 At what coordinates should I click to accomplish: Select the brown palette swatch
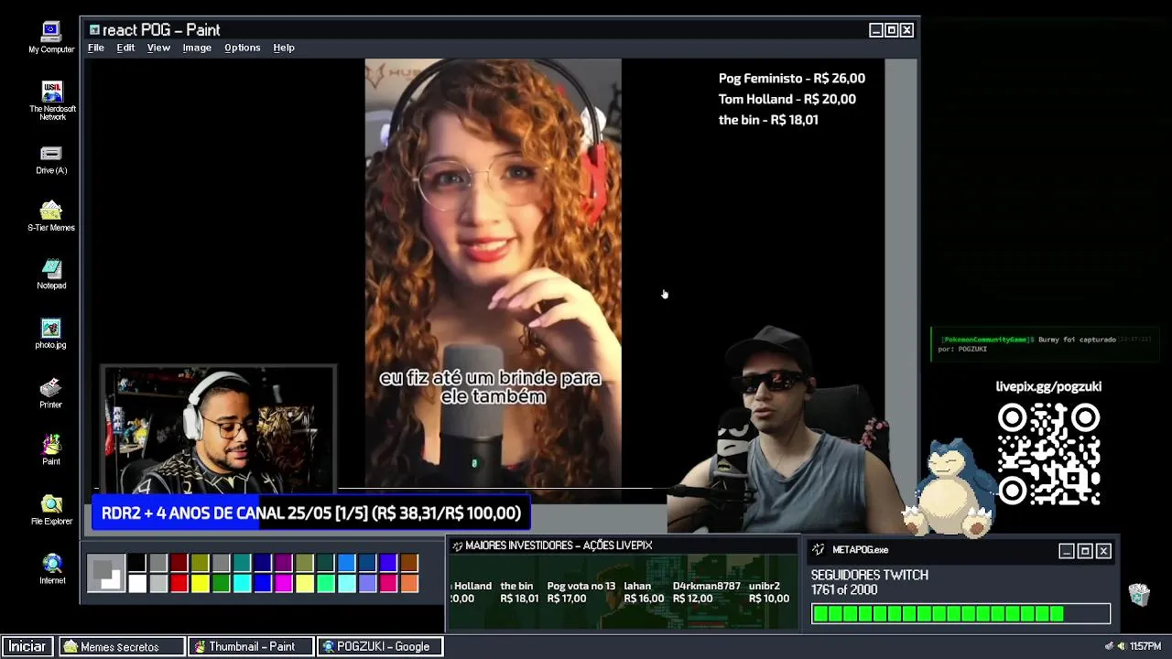coord(409,562)
